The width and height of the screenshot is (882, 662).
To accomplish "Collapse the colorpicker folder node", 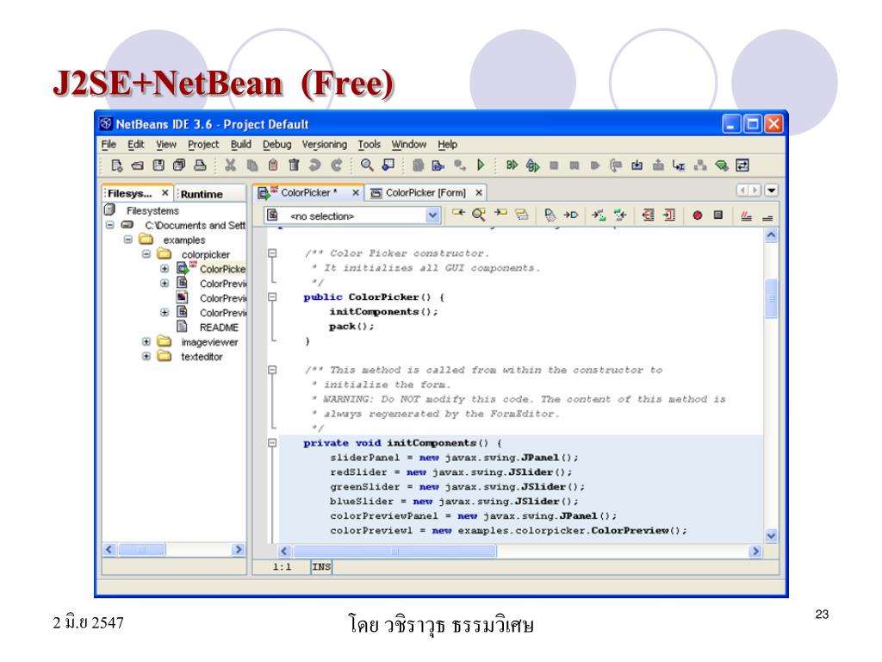I will point(146,254).
